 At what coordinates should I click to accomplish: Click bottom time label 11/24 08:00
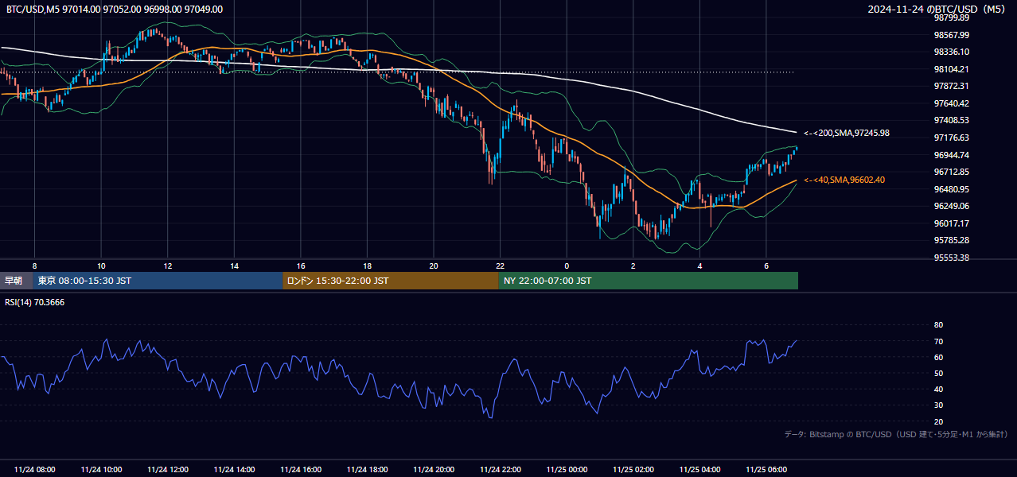pyautogui.click(x=34, y=470)
